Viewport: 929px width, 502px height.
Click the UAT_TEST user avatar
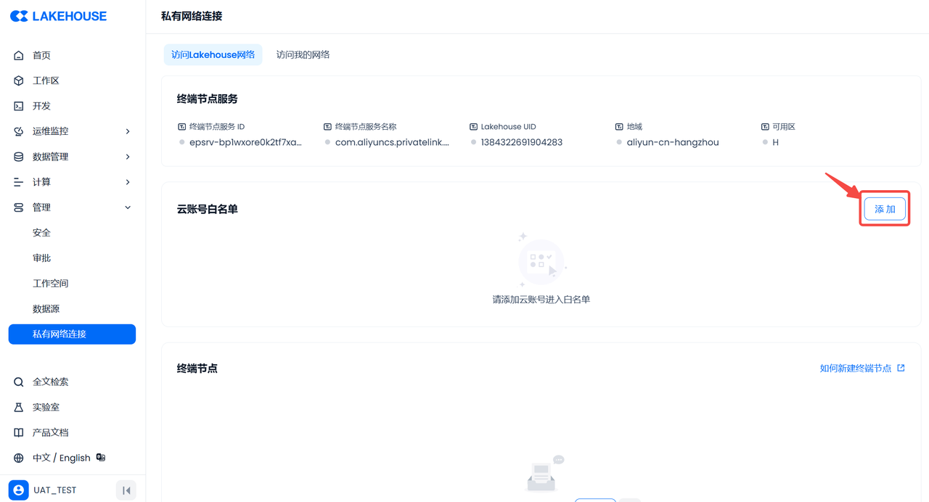coord(19,490)
